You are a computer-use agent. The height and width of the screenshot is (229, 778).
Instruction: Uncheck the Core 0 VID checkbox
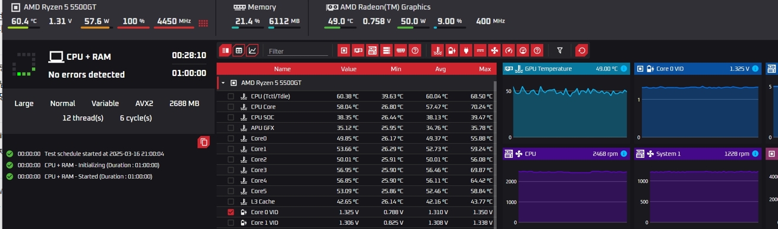[x=231, y=212]
